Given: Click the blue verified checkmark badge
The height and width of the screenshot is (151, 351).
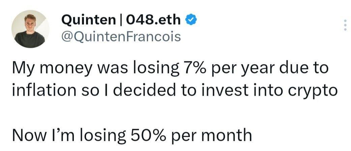Looking at the screenshot, I should tap(191, 21).
